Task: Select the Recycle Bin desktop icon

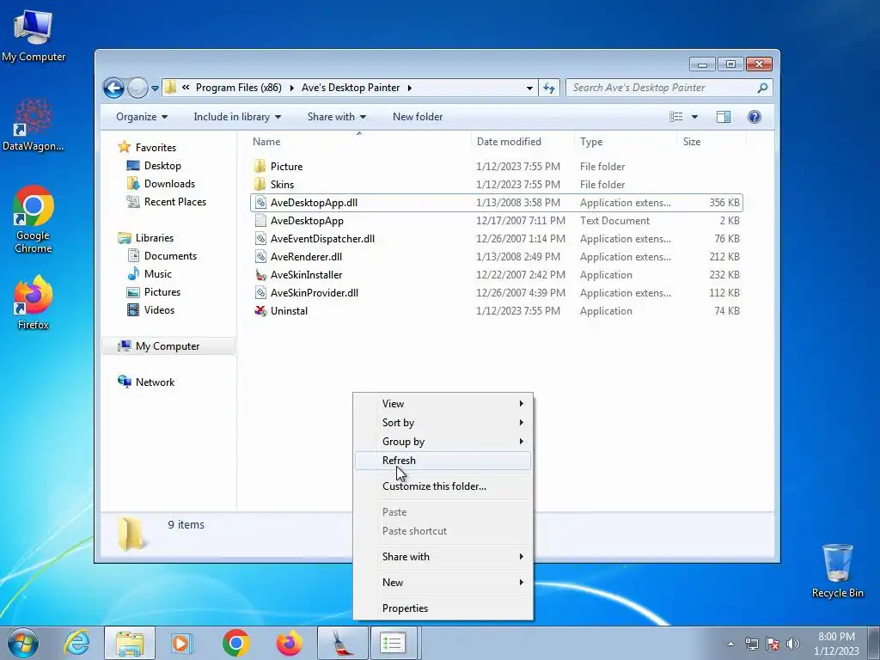Action: 837,571
